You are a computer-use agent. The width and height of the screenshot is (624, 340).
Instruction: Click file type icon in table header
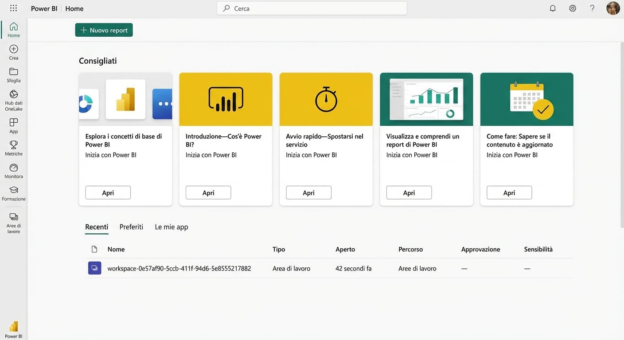coord(94,249)
